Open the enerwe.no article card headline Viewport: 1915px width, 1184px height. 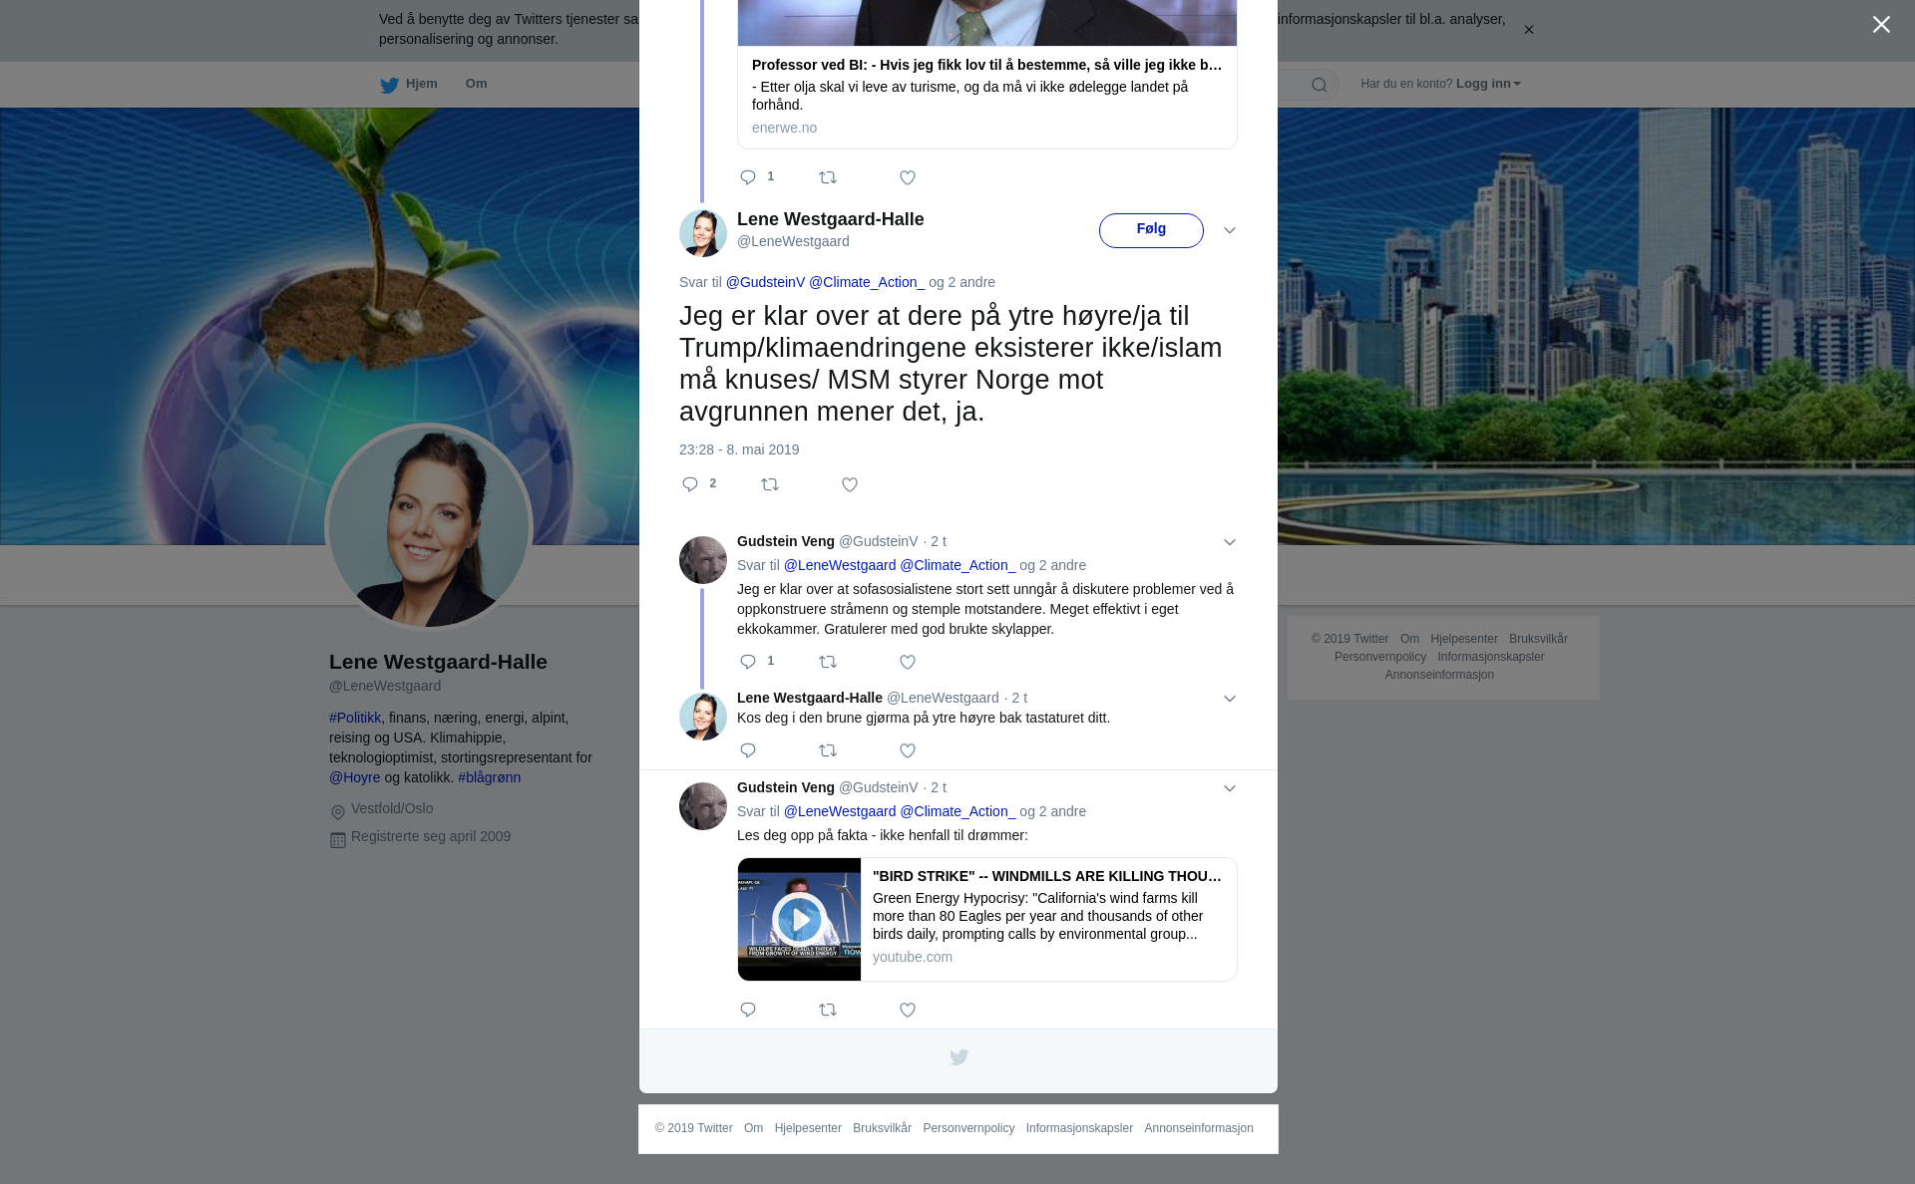[986, 65]
